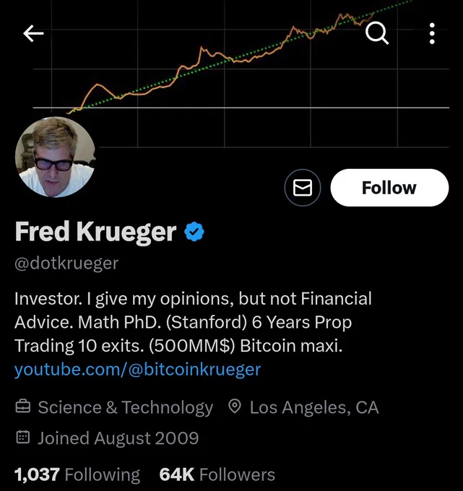Viewport: 463px width, 491px height.
Task: Open the profile picture avatar
Action: click(55, 157)
